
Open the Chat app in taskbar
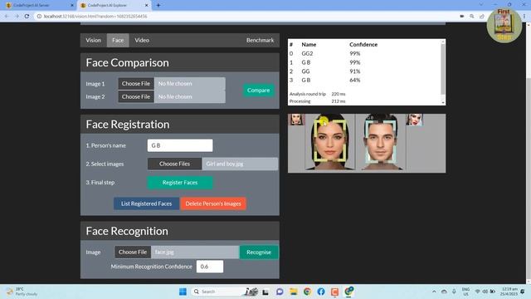(x=280, y=292)
